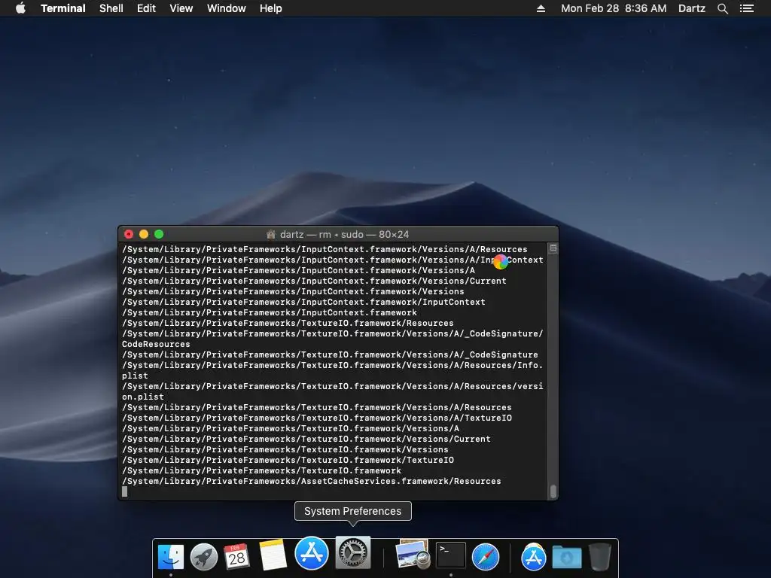Click the home folder proxy icon in title

click(271, 235)
